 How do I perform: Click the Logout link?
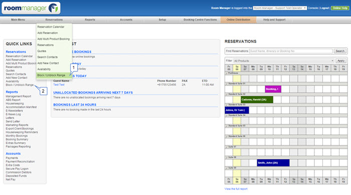tap(324, 8)
